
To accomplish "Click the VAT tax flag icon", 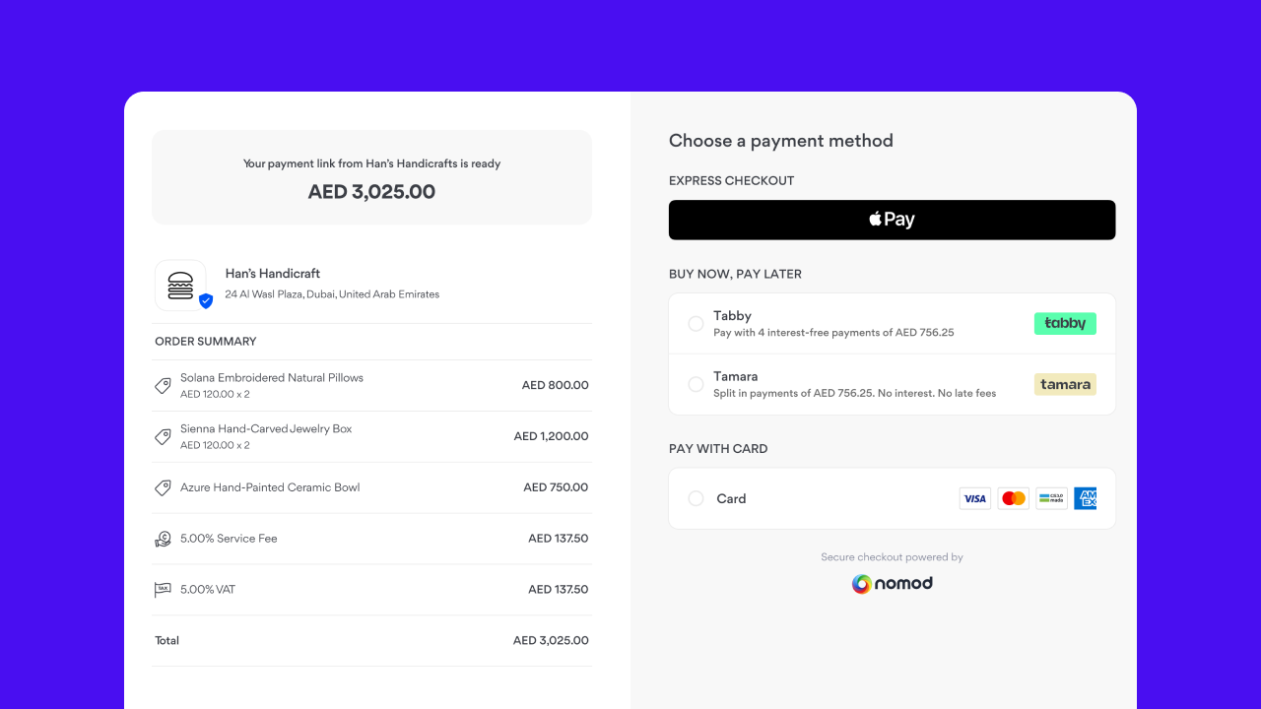I will [x=164, y=590].
